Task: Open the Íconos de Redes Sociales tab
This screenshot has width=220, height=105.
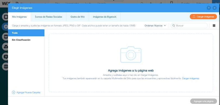Action: tap(49, 17)
